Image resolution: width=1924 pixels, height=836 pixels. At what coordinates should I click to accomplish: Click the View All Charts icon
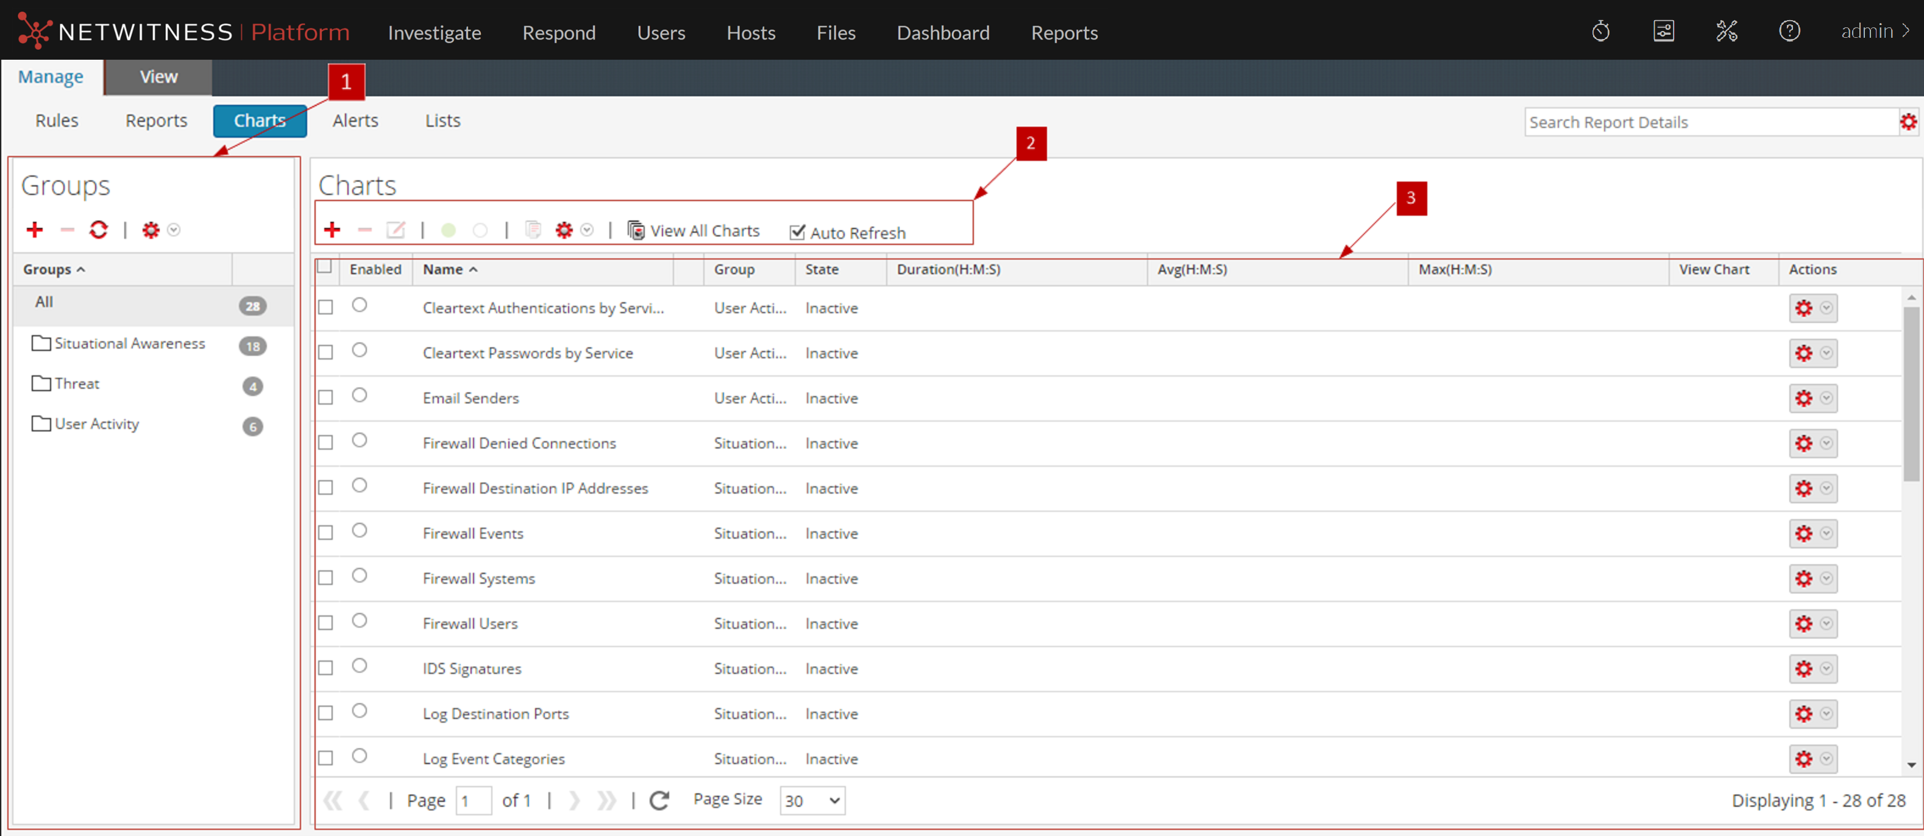pyautogui.click(x=636, y=230)
